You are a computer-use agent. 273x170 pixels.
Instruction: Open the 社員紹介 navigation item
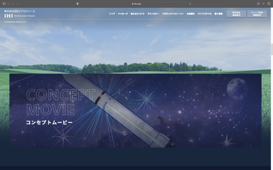tap(191, 14)
